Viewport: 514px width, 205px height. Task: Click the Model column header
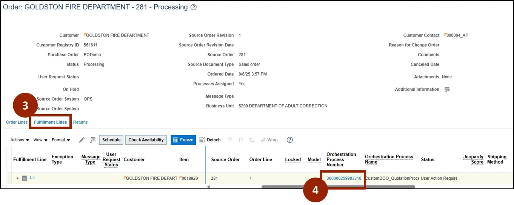314,159
